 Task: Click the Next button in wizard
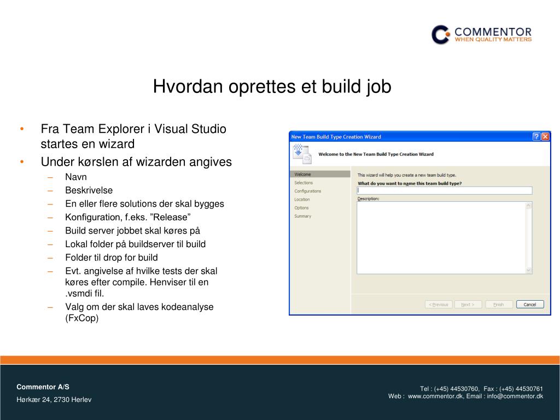click(x=468, y=305)
